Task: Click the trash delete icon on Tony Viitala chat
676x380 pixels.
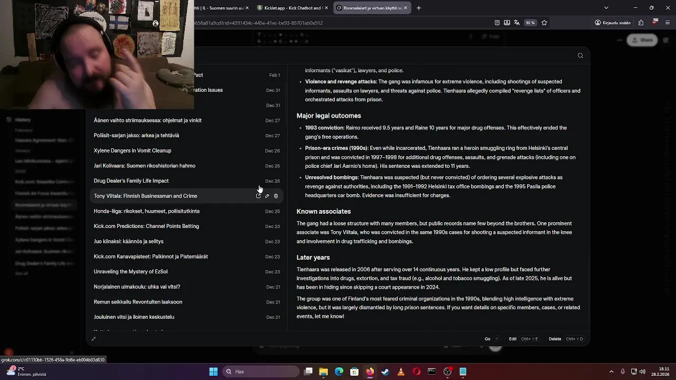Action: (x=276, y=196)
